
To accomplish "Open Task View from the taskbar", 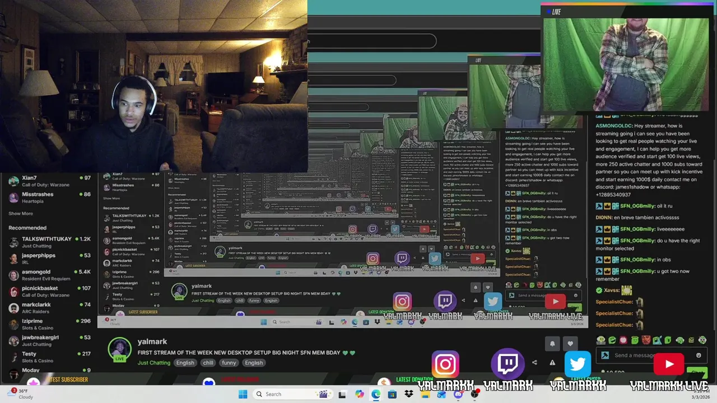I will click(342, 394).
